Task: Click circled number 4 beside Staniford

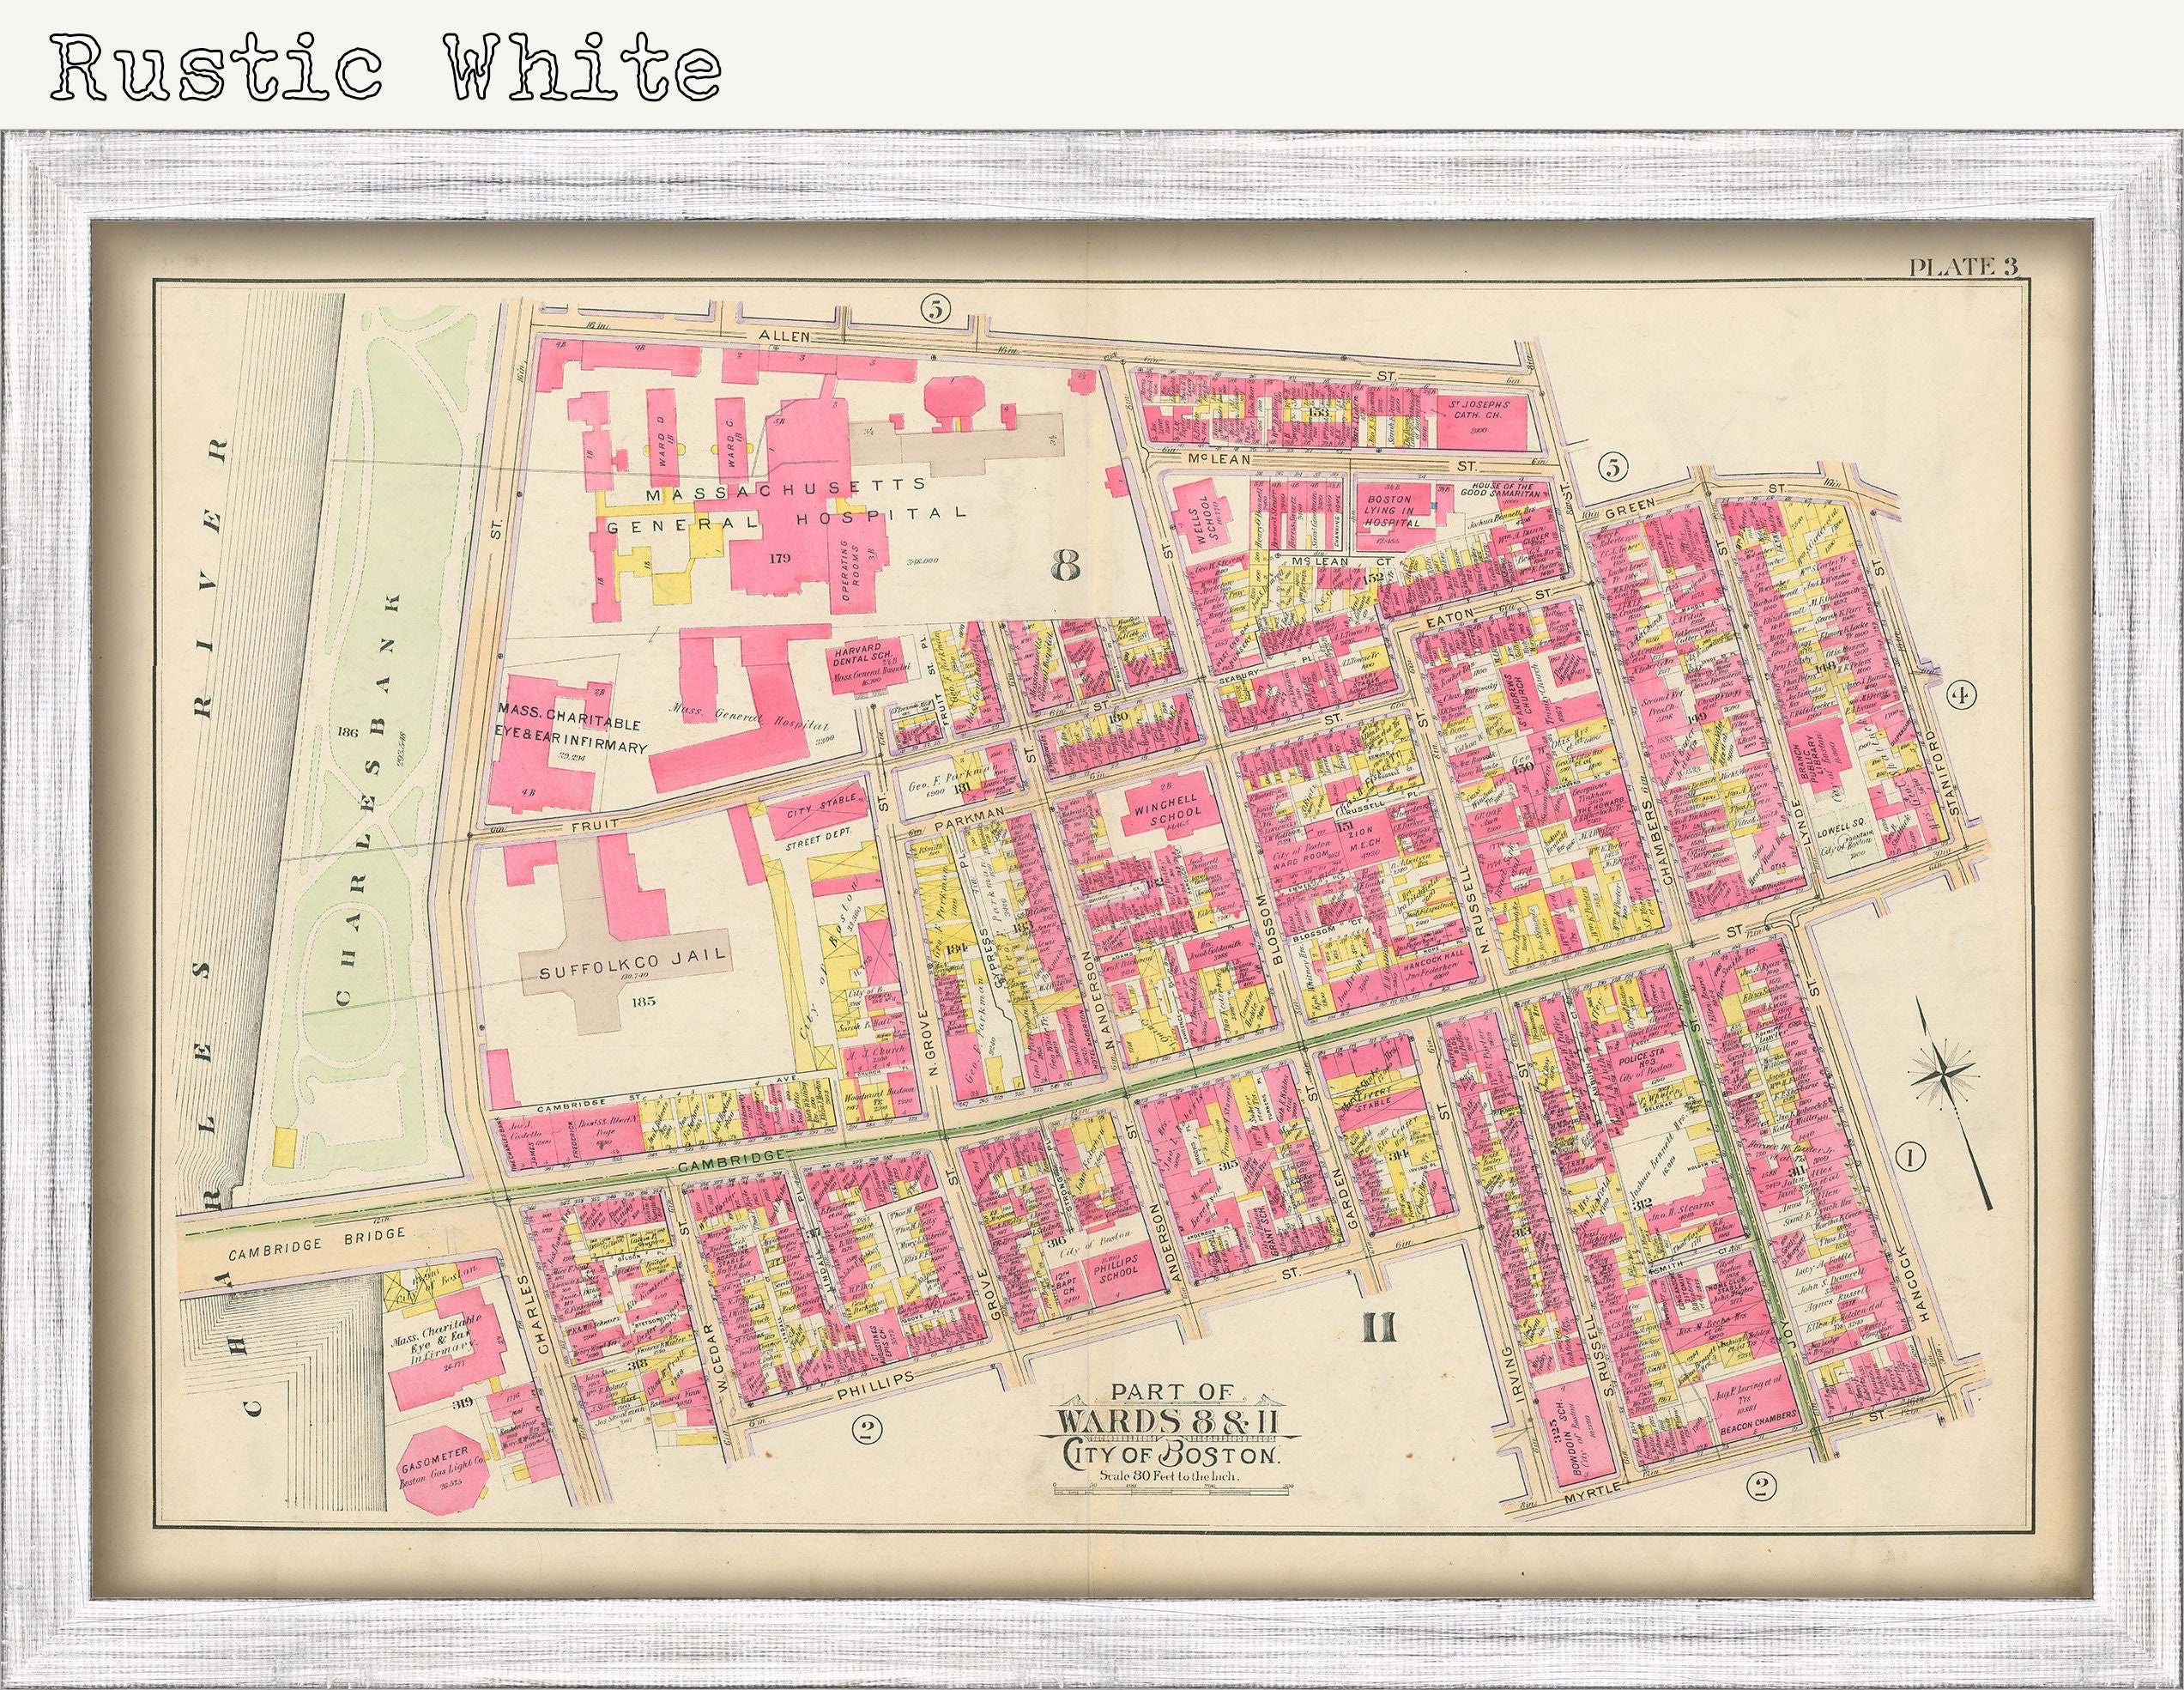Action: coord(1963,695)
